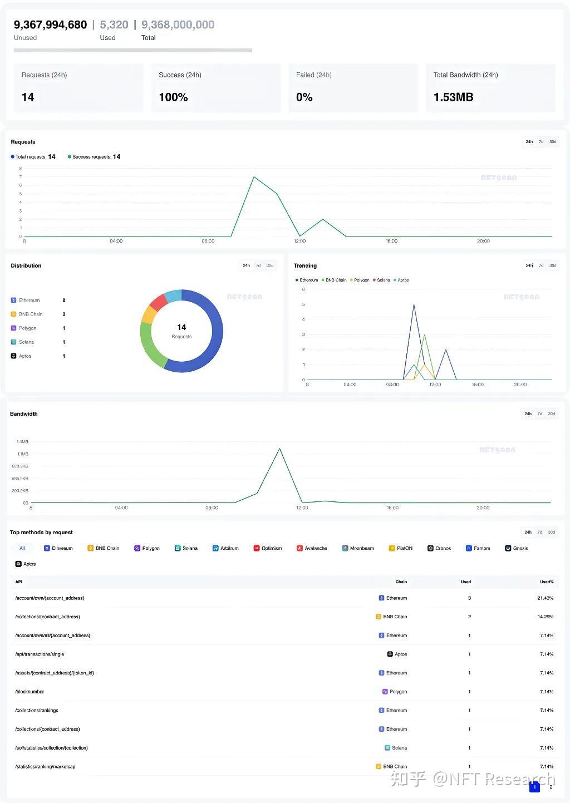Screen dimensions: 570x803
Task: Select the All chains filter
Action: point(22,548)
